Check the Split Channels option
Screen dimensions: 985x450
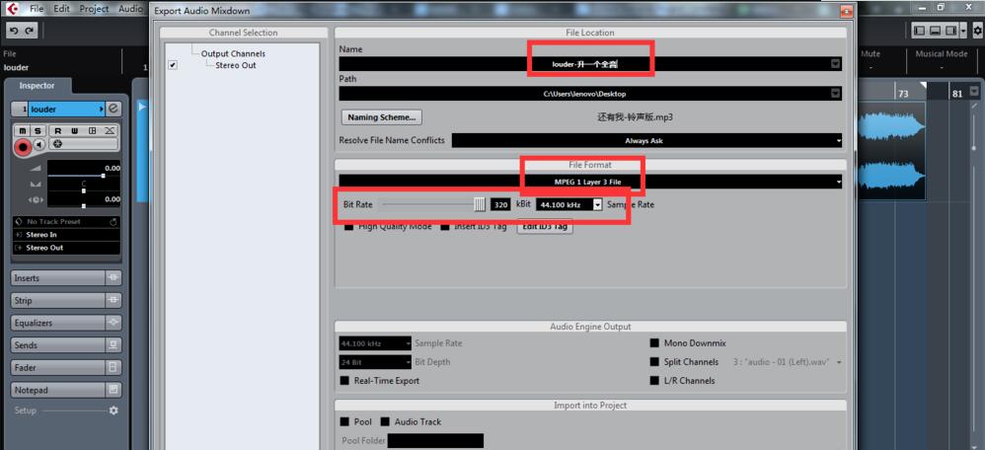[x=654, y=362]
